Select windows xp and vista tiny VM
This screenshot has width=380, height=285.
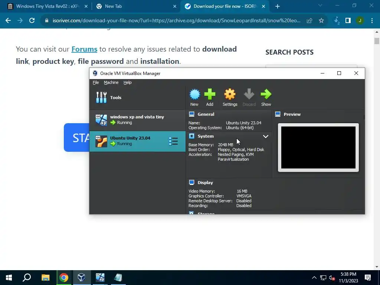pos(137,120)
